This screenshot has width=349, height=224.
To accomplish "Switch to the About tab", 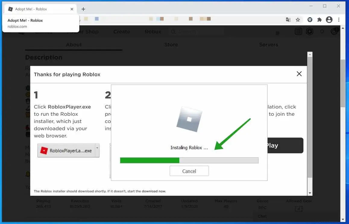I will [x=74, y=45].
